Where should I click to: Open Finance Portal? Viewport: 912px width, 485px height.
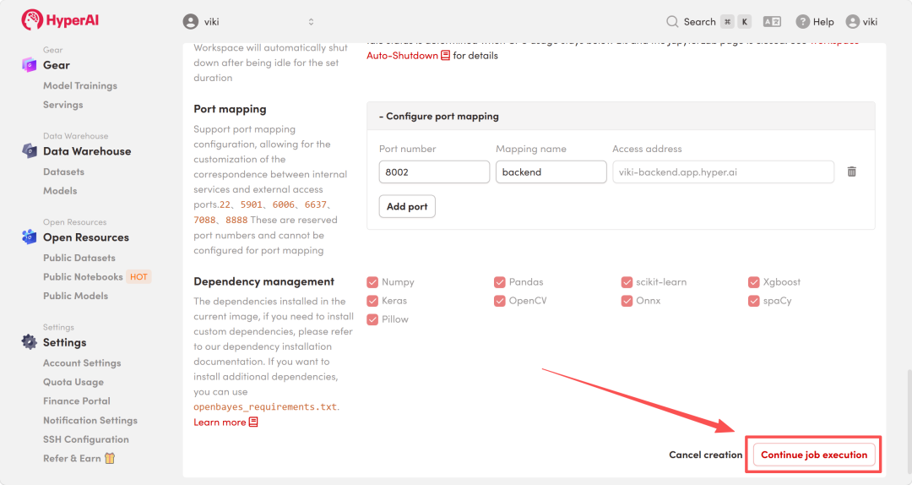click(77, 401)
